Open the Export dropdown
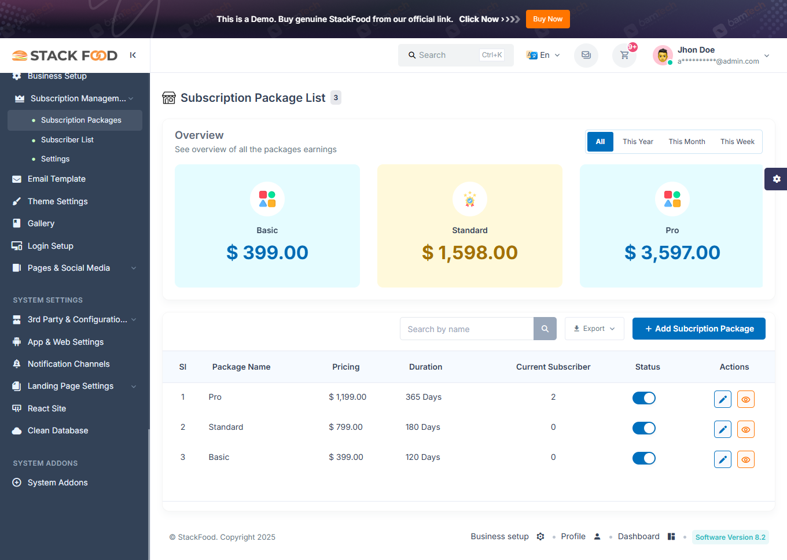Image resolution: width=787 pixels, height=560 pixels. point(594,329)
